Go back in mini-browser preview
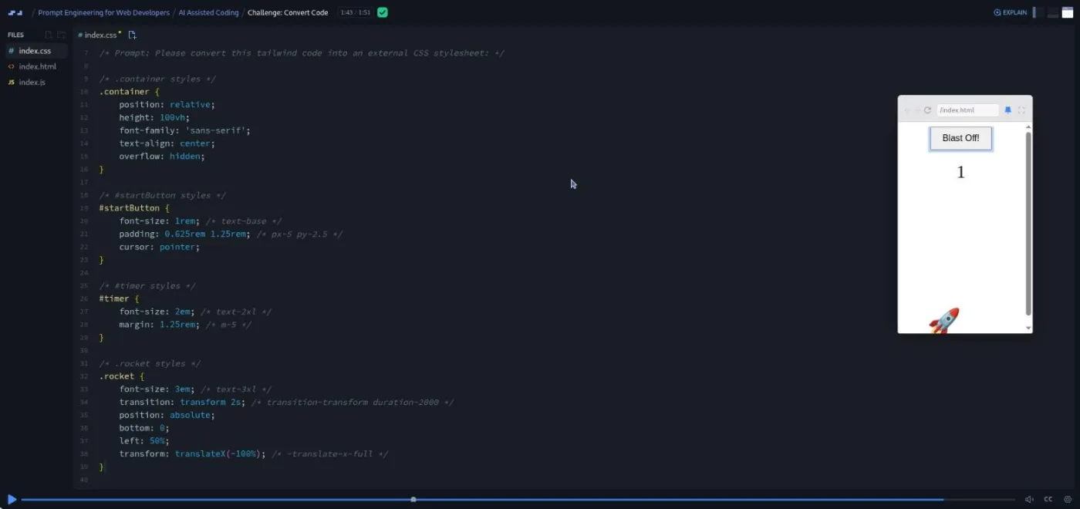Screen dimensions: 1080x509 907,110
